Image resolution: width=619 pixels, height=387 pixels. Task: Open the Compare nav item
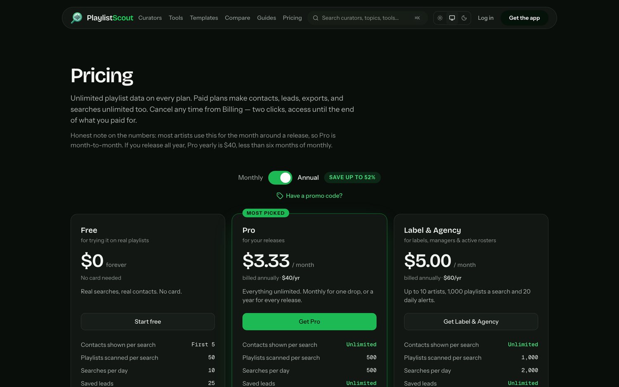237,18
